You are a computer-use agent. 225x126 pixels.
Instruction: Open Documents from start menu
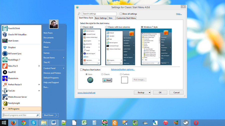(48, 38)
